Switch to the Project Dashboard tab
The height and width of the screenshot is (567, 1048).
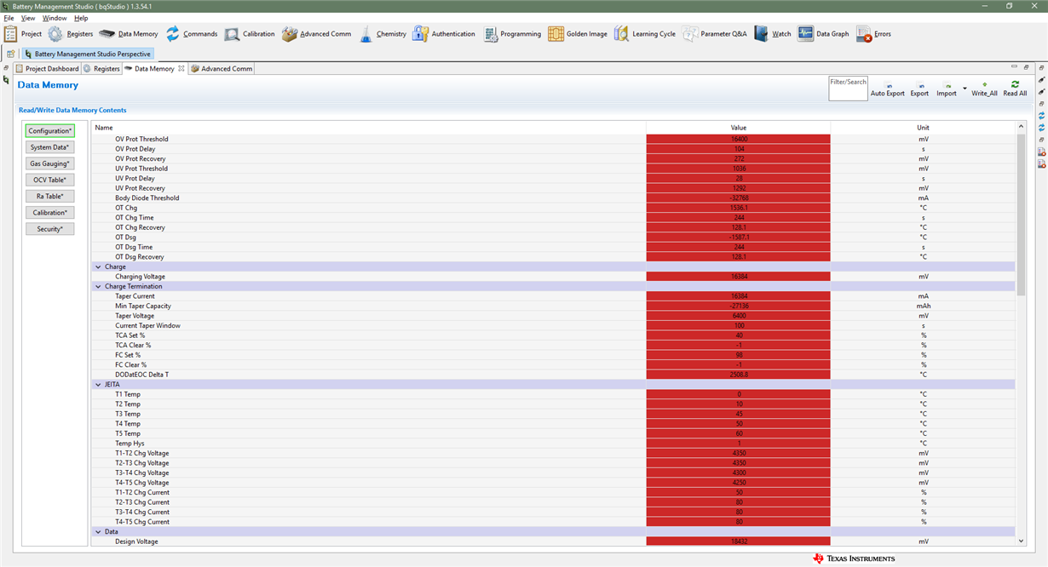pos(47,68)
